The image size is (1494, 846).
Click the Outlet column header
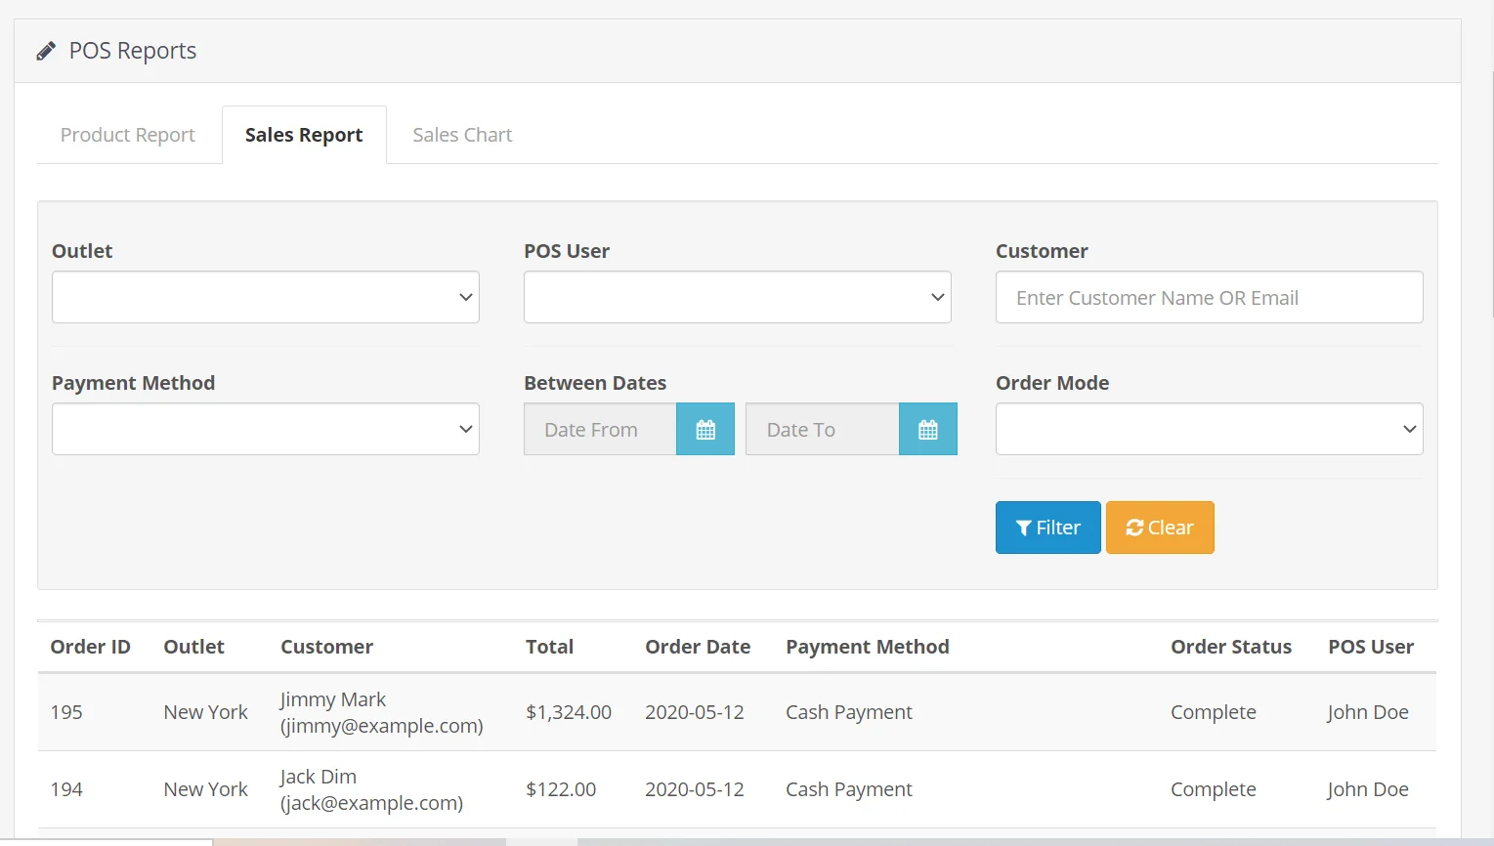194,647
